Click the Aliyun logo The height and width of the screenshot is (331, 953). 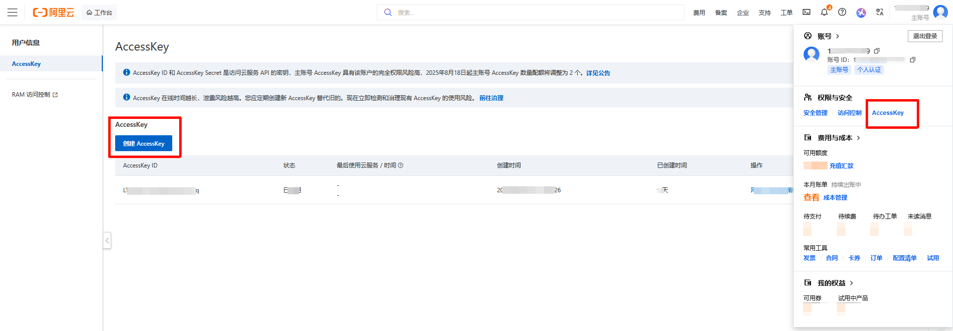(x=53, y=12)
